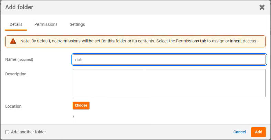Tick the Add another folder checkbox
This screenshot has height=140, width=271.
pyautogui.click(x=7, y=132)
